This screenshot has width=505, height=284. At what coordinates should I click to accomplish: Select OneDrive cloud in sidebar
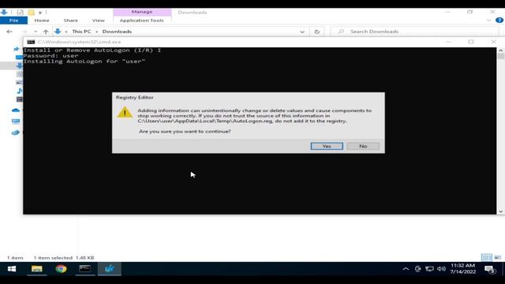point(16,110)
